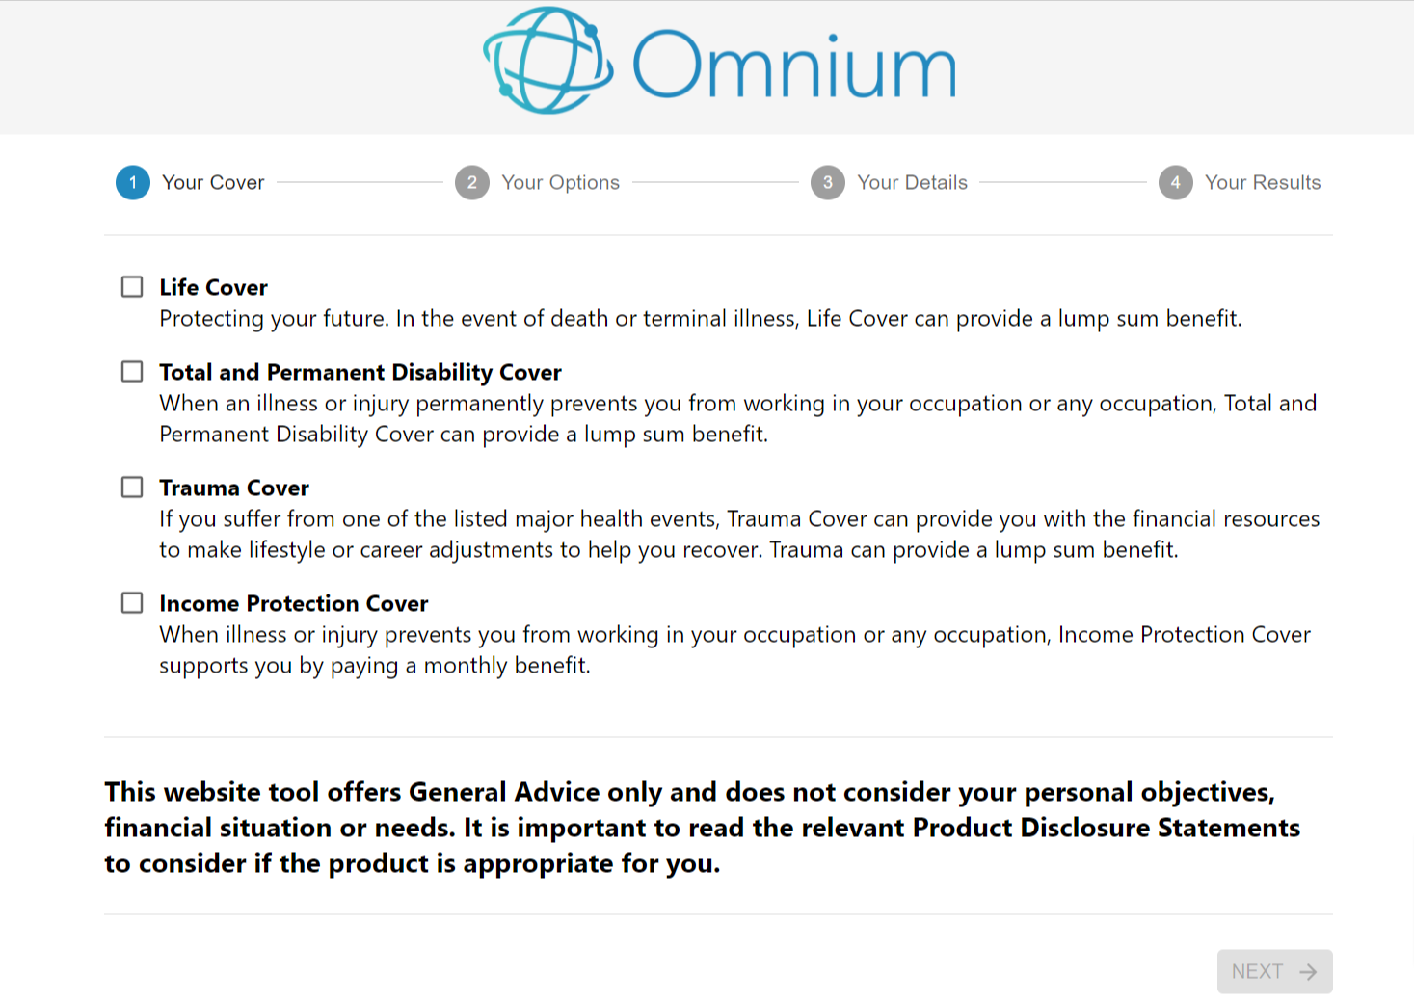Enable Total and Permanent Disability Cover checkbox
Screen dimensions: 1414x1003
pyautogui.click(x=132, y=372)
